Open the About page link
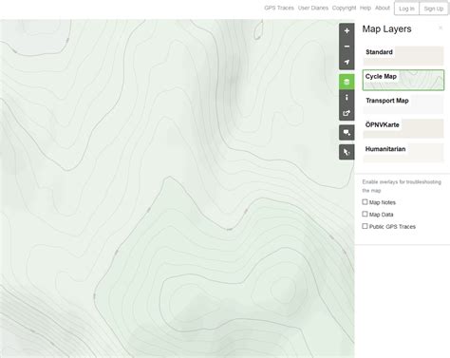The image size is (450, 358). tap(383, 8)
